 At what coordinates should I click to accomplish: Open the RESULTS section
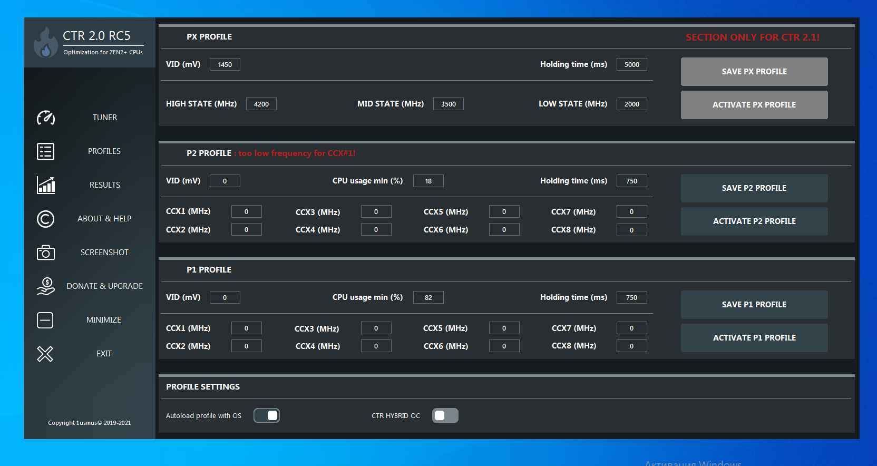pos(105,185)
